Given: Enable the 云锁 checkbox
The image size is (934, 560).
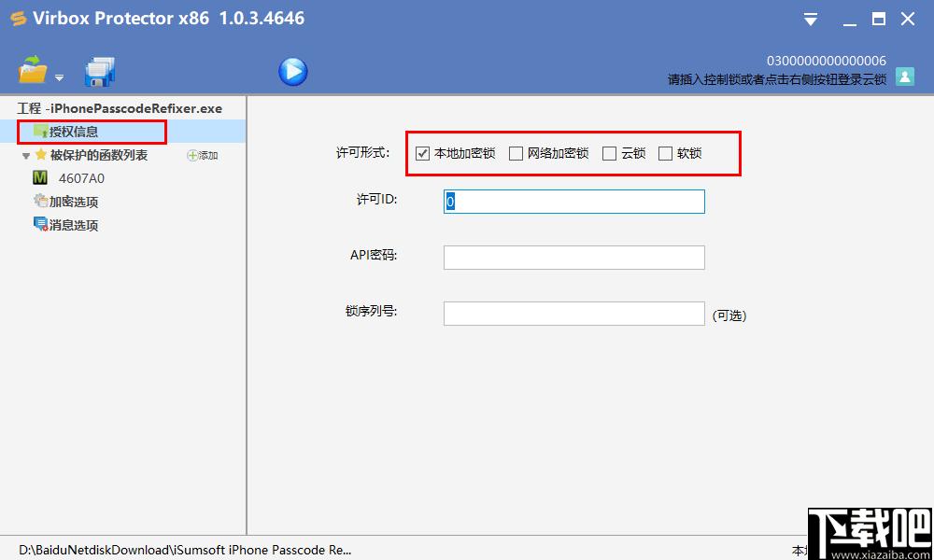Looking at the screenshot, I should pos(609,154).
